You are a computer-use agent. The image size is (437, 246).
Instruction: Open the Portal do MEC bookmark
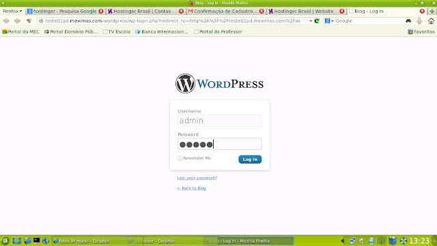(x=21, y=32)
